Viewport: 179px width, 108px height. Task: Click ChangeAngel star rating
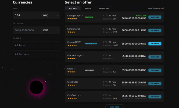pos(72,19)
